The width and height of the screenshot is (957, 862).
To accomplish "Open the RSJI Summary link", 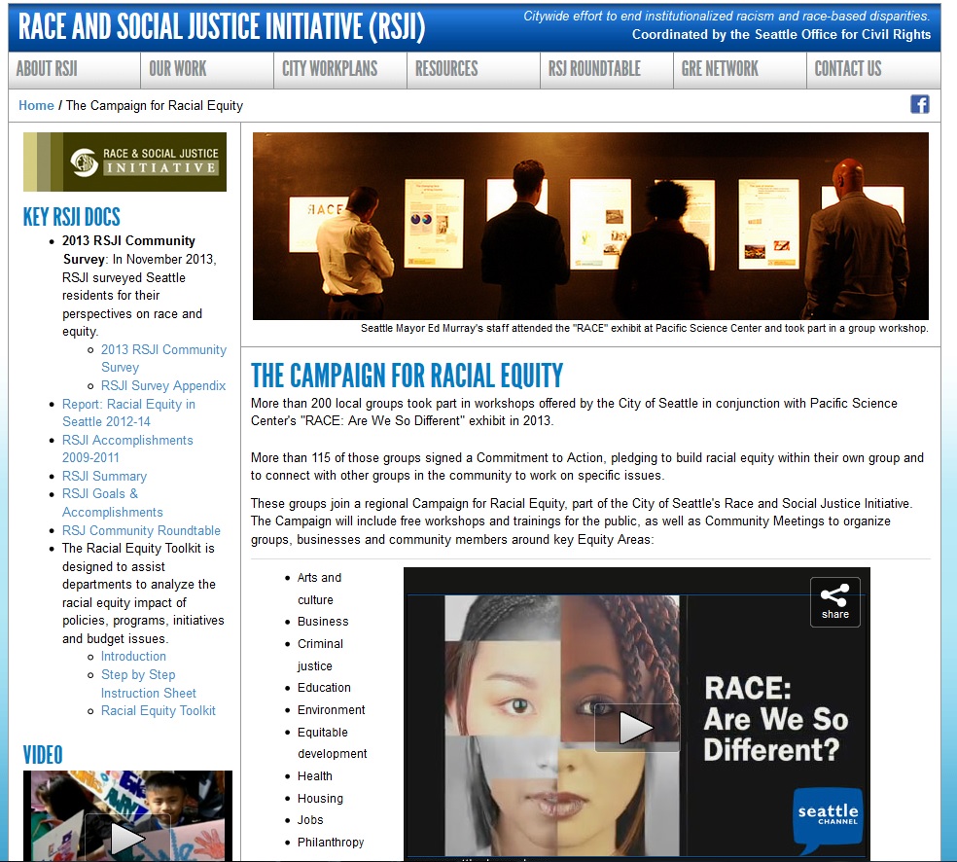I will (x=104, y=476).
